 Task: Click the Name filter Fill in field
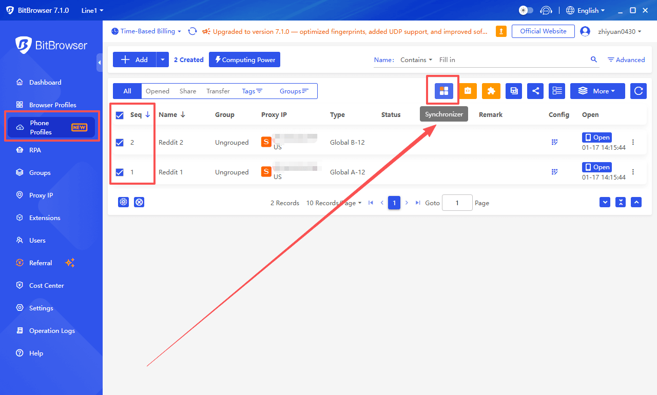click(511, 60)
